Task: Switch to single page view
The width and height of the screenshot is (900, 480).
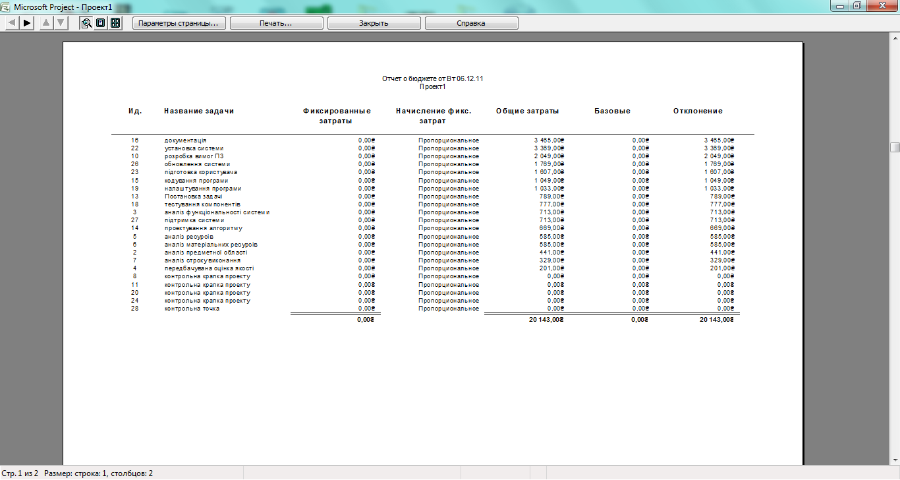Action: 101,23
